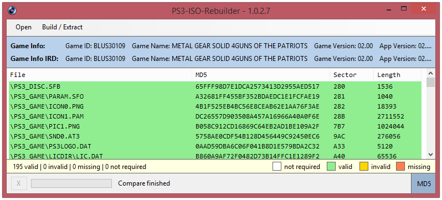Click the MD5 button in bottom corner
This screenshot has height=200, width=442.
(x=424, y=183)
